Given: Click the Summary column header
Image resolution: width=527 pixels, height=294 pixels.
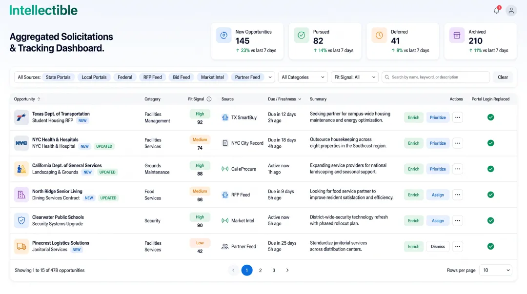Looking at the screenshot, I should [x=318, y=99].
